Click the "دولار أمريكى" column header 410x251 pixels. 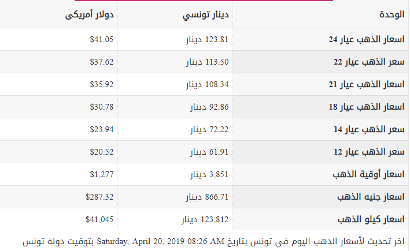pyautogui.click(x=89, y=14)
